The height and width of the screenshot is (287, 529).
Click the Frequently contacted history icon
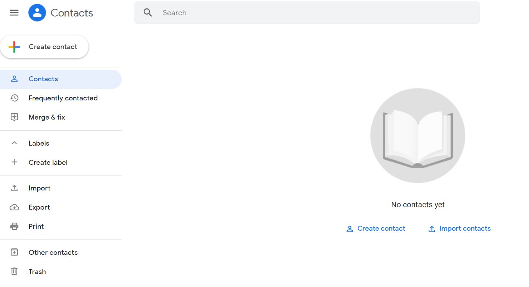14,98
